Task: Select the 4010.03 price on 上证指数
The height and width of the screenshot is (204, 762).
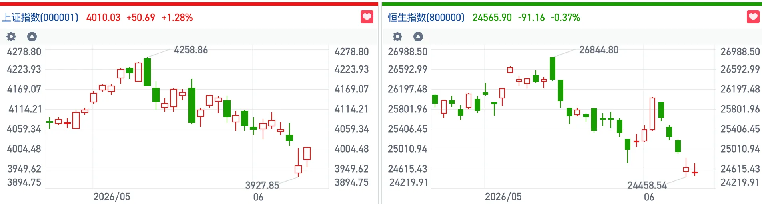Action: 103,18
